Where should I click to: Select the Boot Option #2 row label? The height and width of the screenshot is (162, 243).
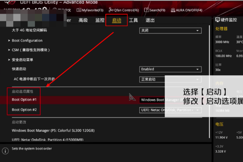(x=24, y=110)
